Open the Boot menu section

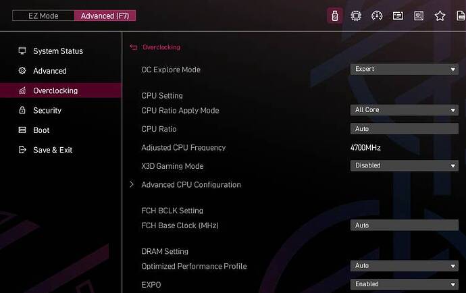click(x=41, y=130)
